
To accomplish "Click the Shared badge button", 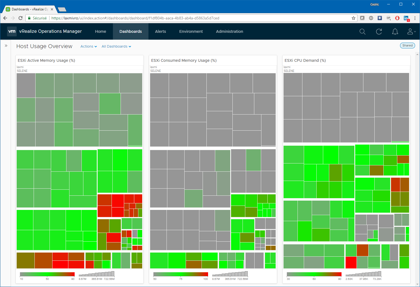I will (x=407, y=46).
